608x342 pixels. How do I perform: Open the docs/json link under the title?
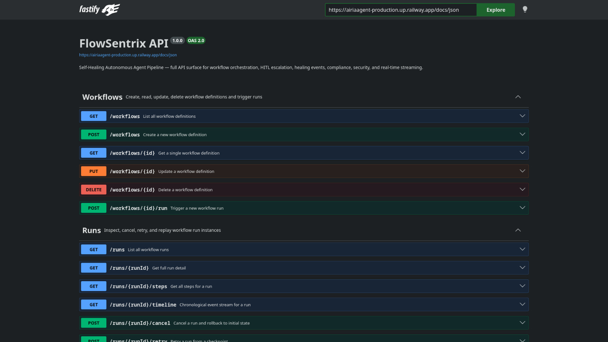pyautogui.click(x=128, y=55)
